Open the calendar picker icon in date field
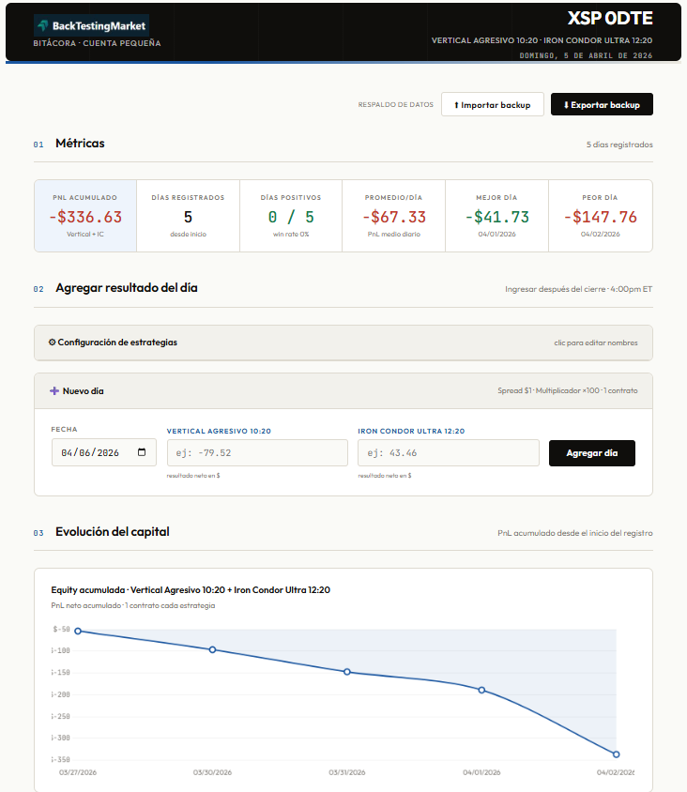The height and width of the screenshot is (792, 687). tap(142, 452)
